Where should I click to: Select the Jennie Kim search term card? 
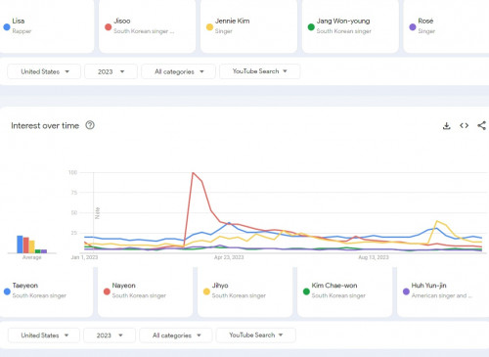point(248,26)
